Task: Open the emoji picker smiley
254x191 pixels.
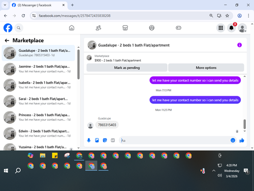Action: [233, 140]
